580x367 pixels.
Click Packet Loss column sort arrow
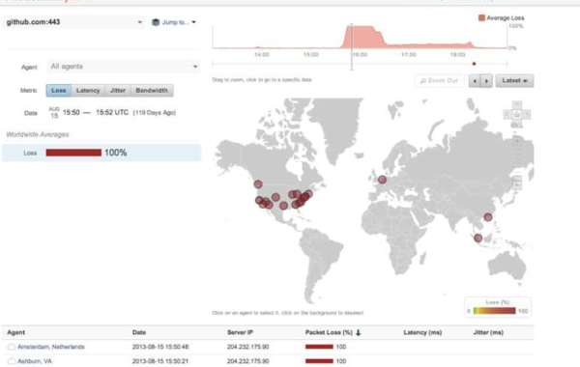(358, 332)
